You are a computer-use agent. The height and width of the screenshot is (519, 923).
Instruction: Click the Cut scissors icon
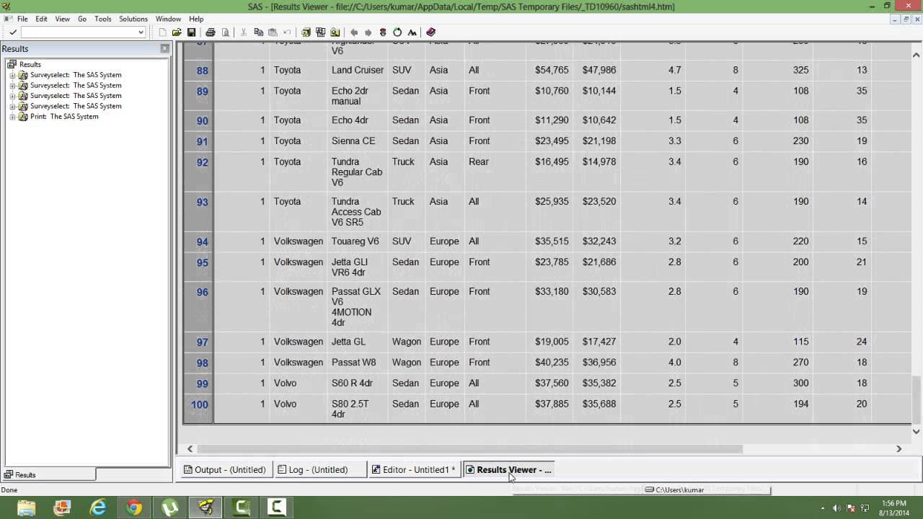coord(244,32)
